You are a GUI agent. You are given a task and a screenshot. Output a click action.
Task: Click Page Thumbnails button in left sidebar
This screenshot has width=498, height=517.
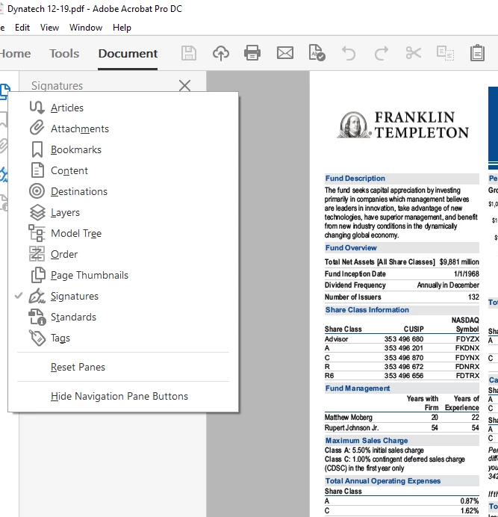pos(4,91)
